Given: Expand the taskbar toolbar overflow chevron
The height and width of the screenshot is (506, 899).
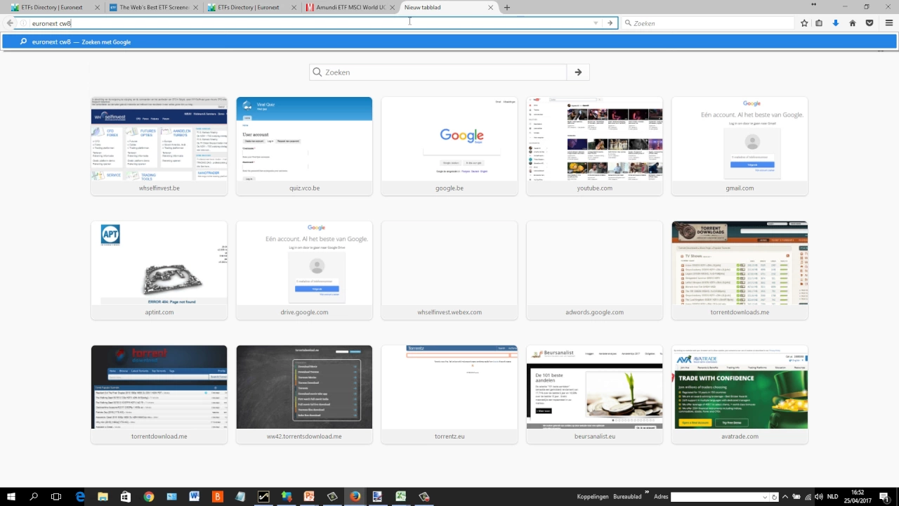Looking at the screenshot, I should pos(646,492).
